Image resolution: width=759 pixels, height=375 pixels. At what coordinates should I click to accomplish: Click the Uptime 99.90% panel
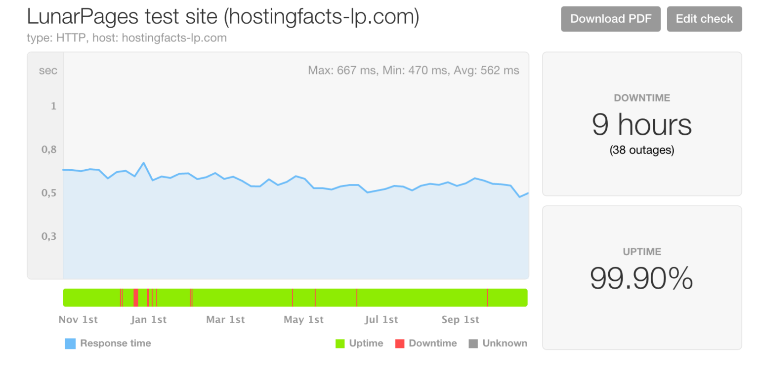pyautogui.click(x=642, y=278)
